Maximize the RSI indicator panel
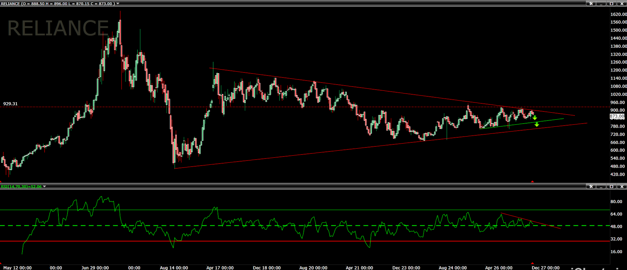 611,187
